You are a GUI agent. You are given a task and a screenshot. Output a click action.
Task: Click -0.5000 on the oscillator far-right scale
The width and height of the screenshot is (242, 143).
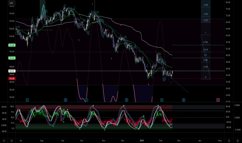pyautogui.click(x=238, y=130)
